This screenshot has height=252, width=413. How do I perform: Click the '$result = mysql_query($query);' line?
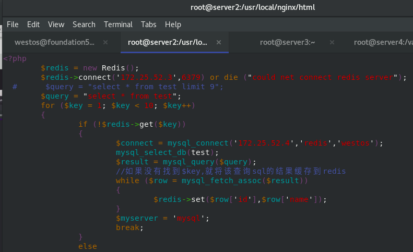pyautogui.click(x=186, y=162)
